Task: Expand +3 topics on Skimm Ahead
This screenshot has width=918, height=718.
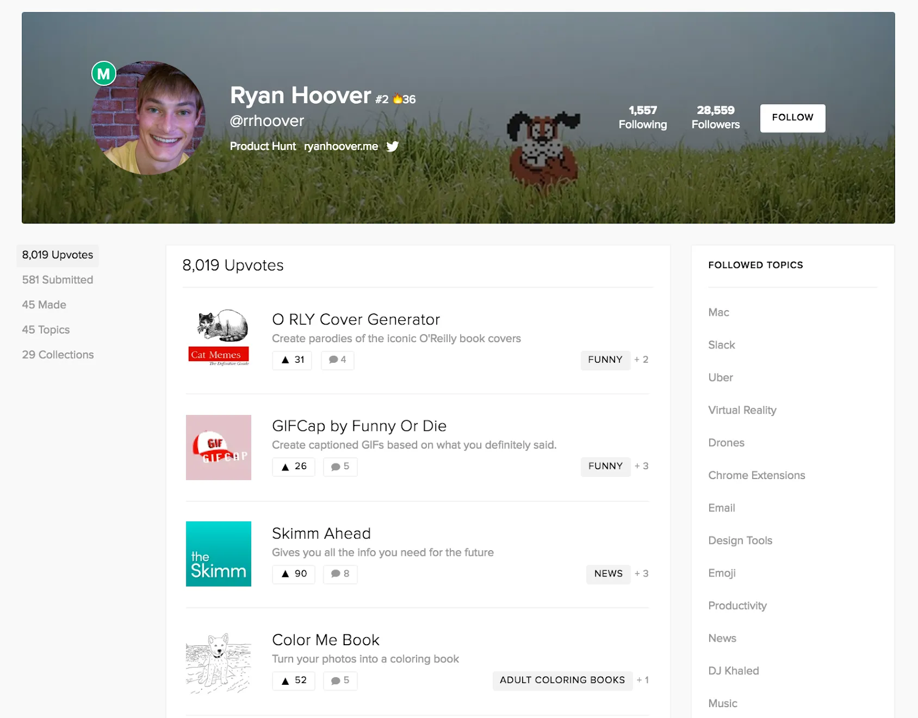Action: click(641, 574)
